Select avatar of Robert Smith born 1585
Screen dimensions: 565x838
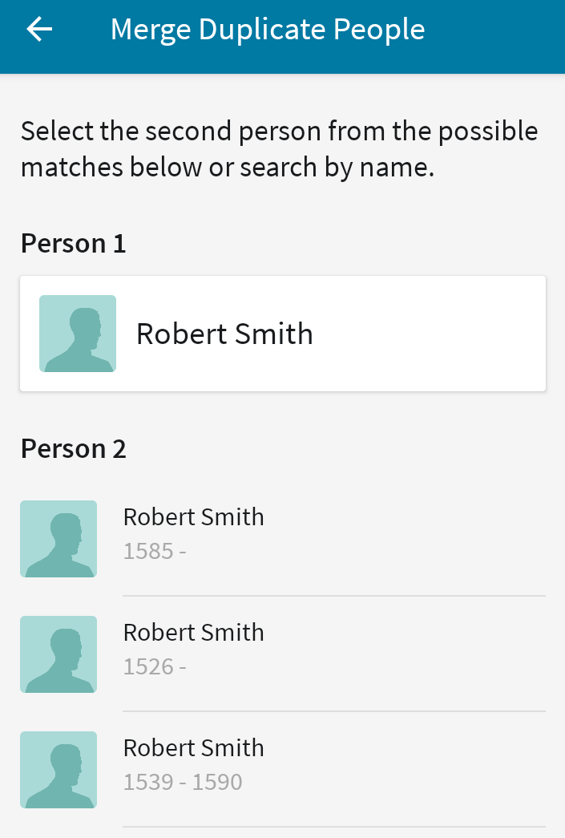pos(59,539)
